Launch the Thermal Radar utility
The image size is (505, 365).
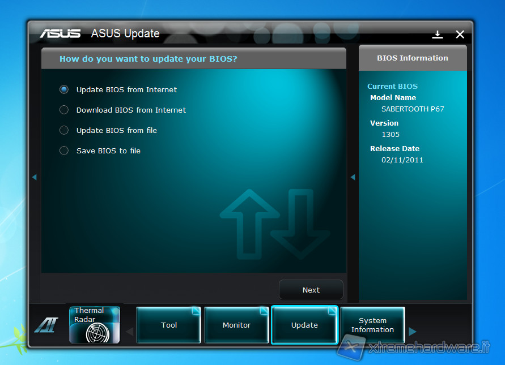pos(95,325)
